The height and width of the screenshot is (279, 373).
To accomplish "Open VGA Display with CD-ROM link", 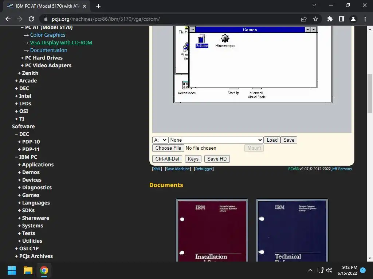I will [61, 43].
